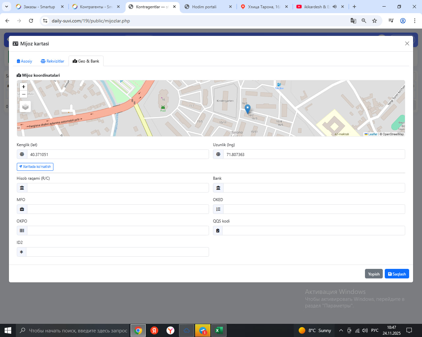Zoom out the map with minus button
The width and height of the screenshot is (422, 337).
click(x=23, y=94)
